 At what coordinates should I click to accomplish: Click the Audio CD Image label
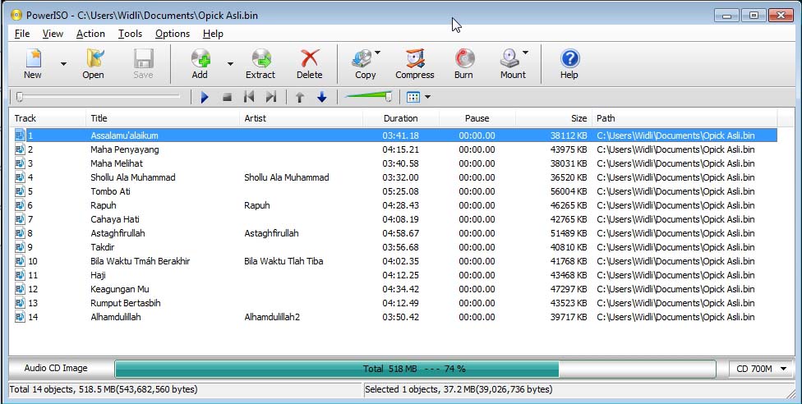(56, 368)
